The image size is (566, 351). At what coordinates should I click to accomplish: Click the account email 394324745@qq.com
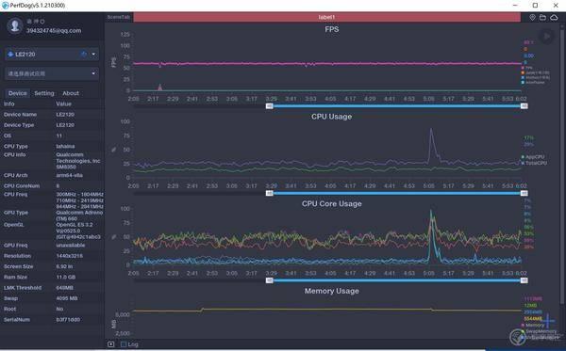click(54, 31)
